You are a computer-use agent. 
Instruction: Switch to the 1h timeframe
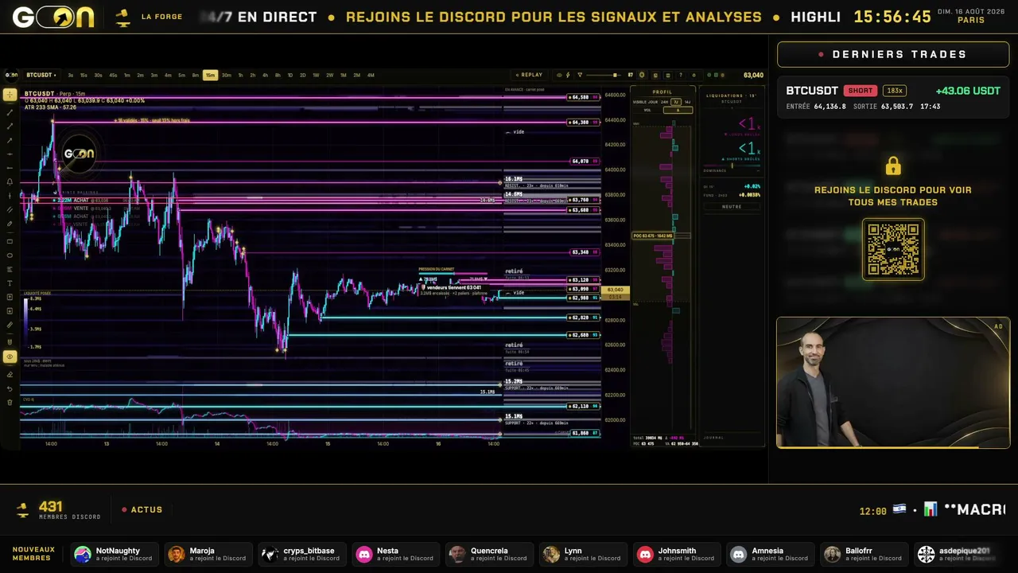click(240, 75)
